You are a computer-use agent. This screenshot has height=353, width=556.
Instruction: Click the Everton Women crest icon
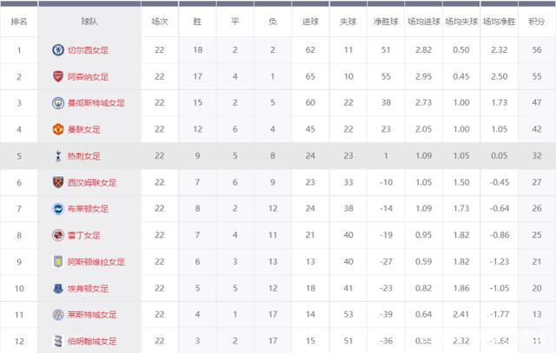[x=58, y=288]
